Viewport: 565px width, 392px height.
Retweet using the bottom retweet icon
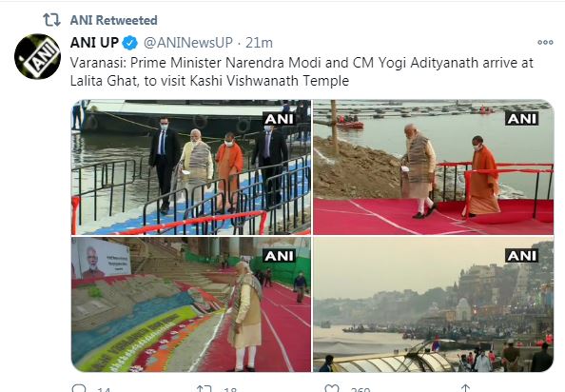[x=204, y=388]
